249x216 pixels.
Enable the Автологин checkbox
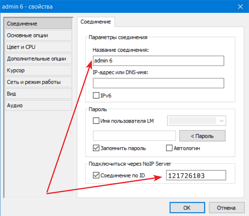(x=169, y=148)
